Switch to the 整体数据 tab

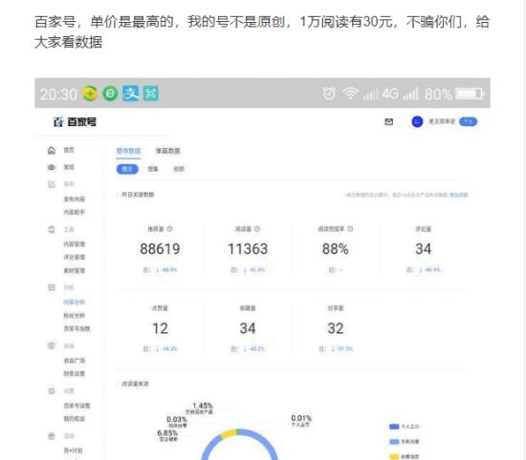click(x=128, y=151)
